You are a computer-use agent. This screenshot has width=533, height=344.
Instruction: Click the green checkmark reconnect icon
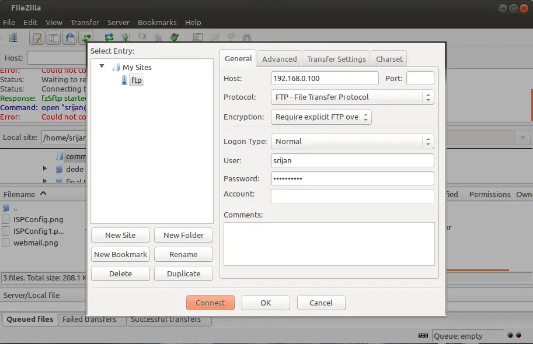(x=175, y=37)
